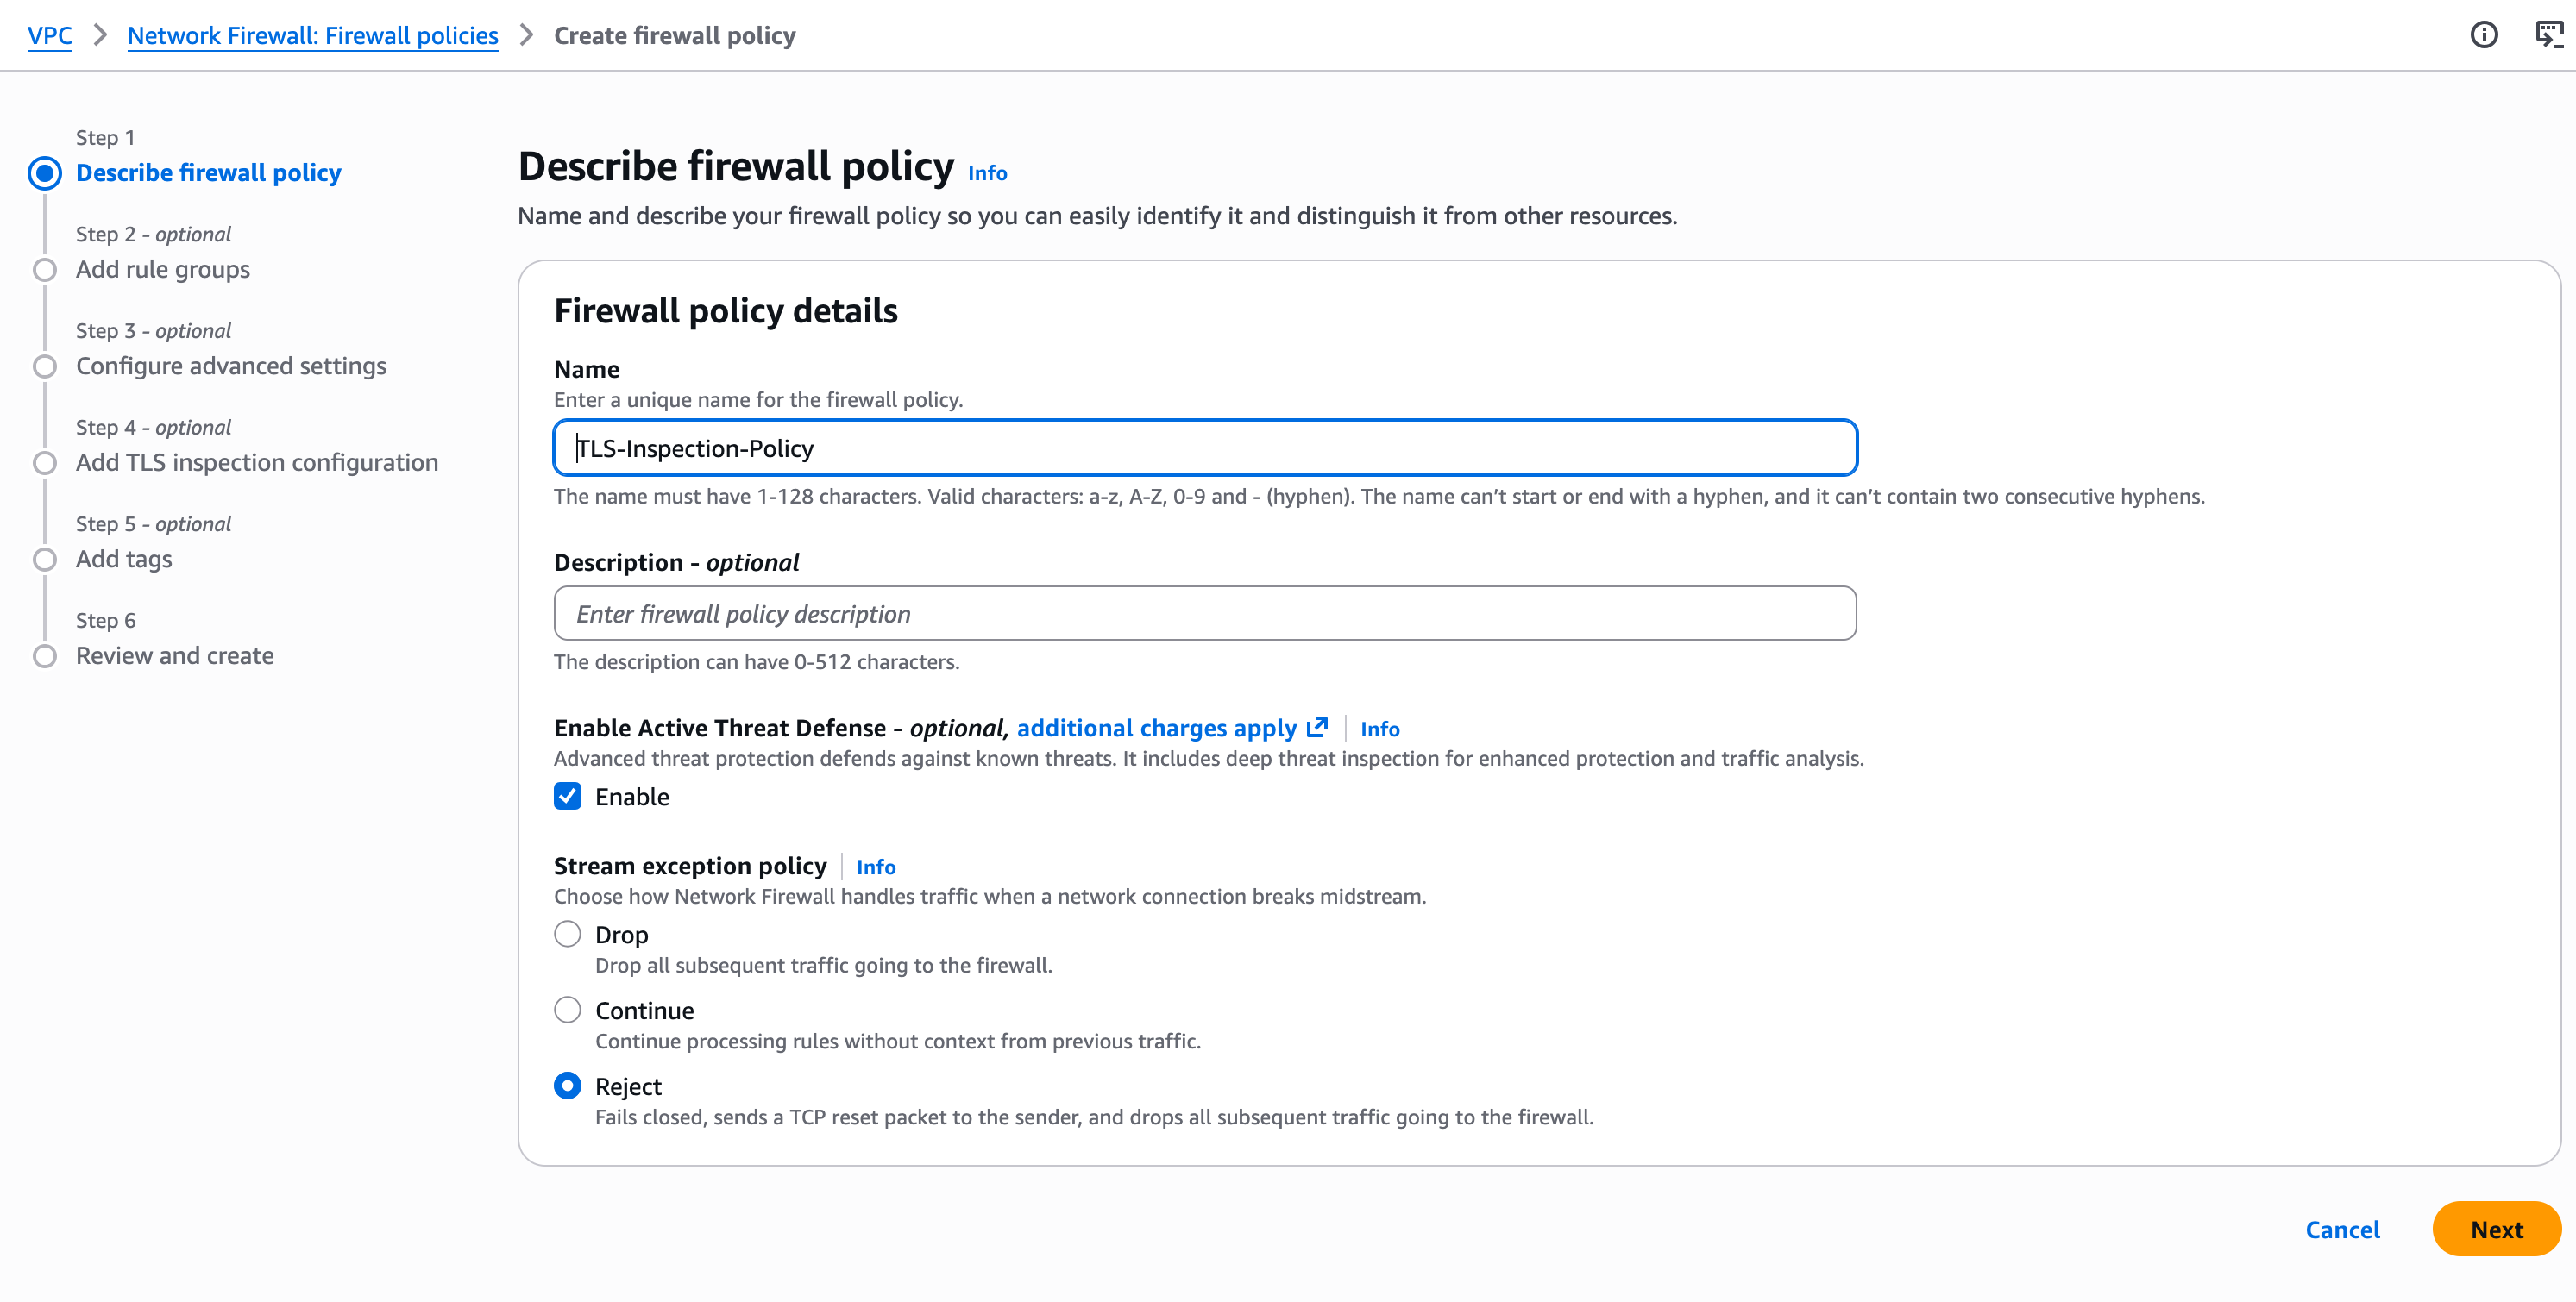Open the CloudShell icon at top right
This screenshot has height=1302, width=2576.
coord(2549,35)
